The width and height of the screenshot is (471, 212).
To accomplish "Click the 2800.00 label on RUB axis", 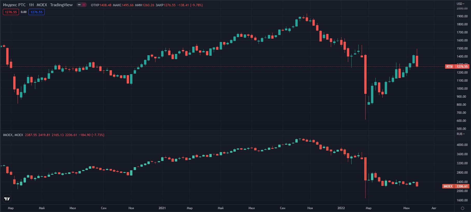I will click(462, 173).
